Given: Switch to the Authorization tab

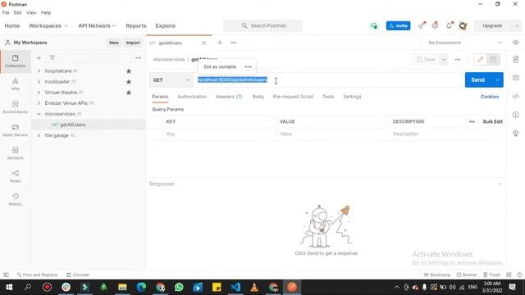Looking at the screenshot, I should [192, 97].
